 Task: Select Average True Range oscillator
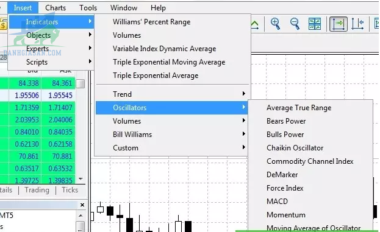[x=310, y=108]
